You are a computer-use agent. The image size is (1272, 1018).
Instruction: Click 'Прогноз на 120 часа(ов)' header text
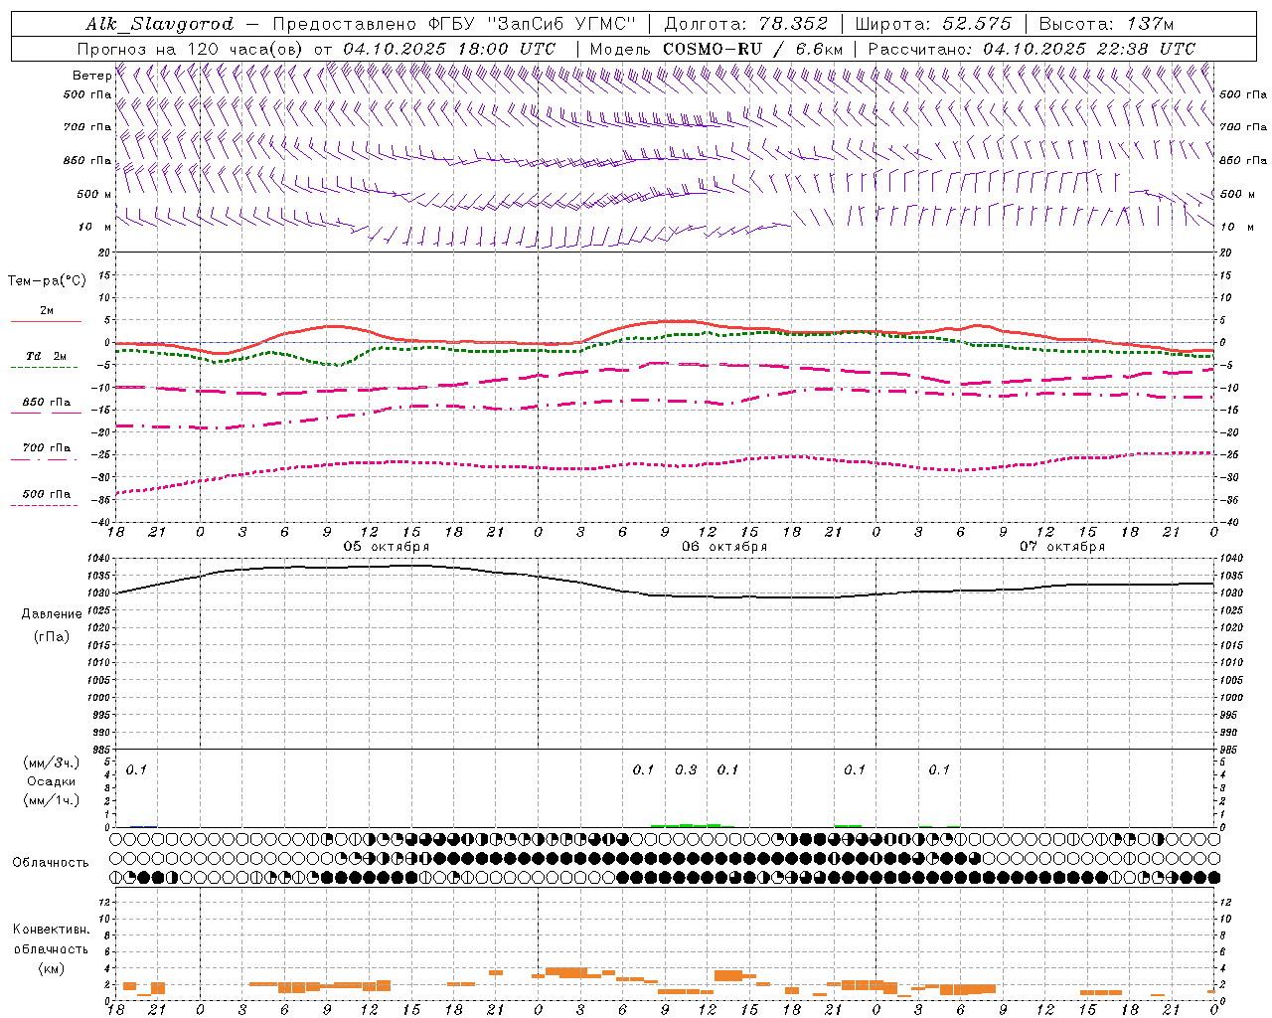[190, 48]
